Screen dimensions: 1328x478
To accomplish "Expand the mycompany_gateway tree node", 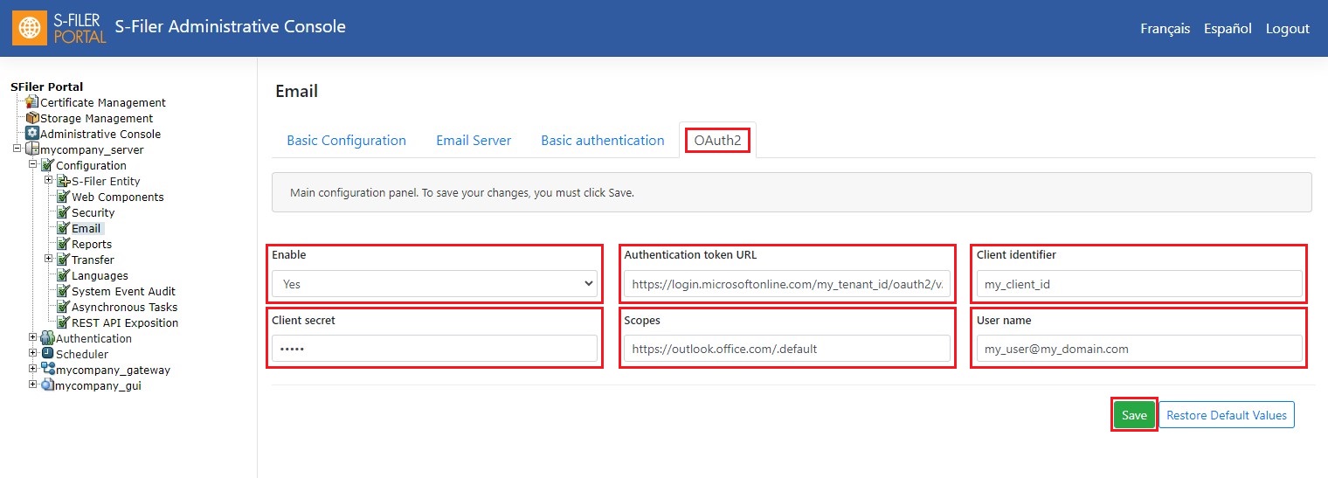I will click(33, 370).
